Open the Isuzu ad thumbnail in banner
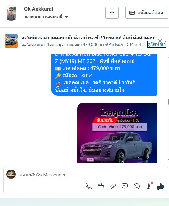The height and width of the screenshot is (206, 169). pyautogui.click(x=11, y=41)
